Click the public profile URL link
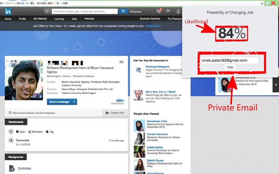This screenshot has width=279, height=174. click(34, 113)
